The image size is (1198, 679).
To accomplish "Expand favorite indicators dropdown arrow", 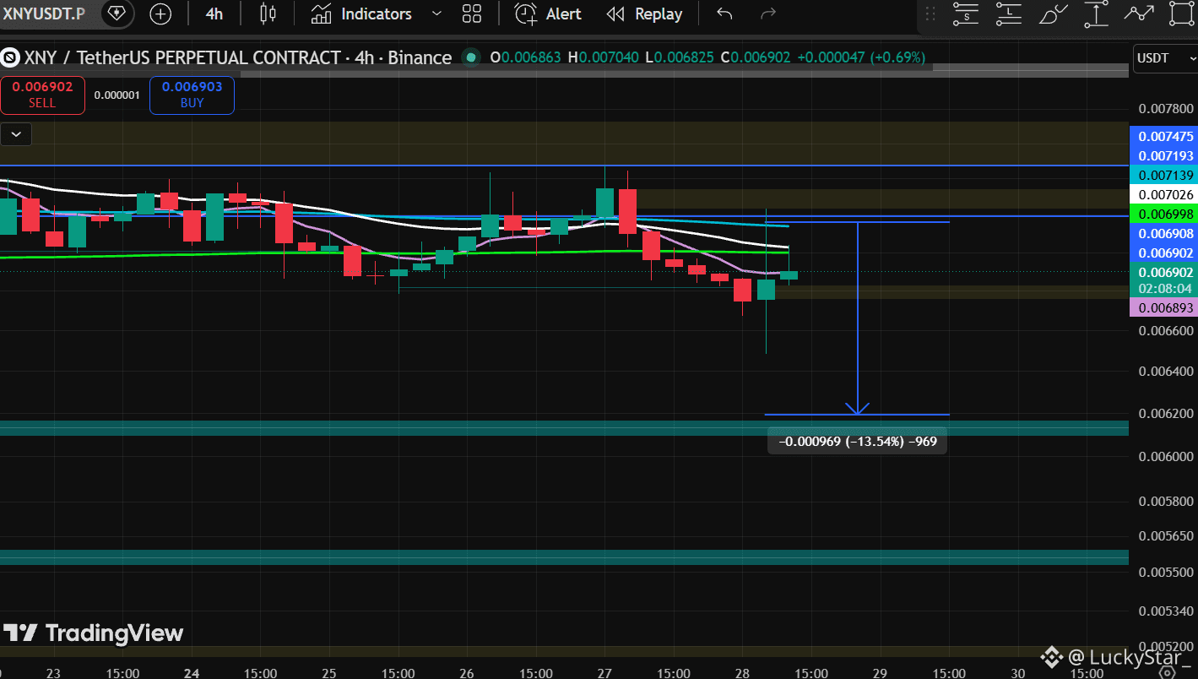I will point(436,14).
